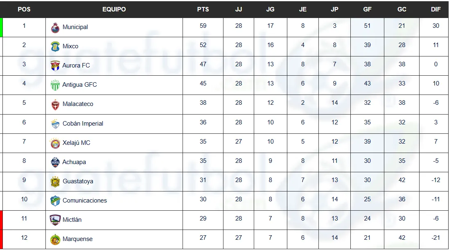Screen dimensions: 449x250
Task: Click the Malacateco team crest icon
Action: click(55, 104)
